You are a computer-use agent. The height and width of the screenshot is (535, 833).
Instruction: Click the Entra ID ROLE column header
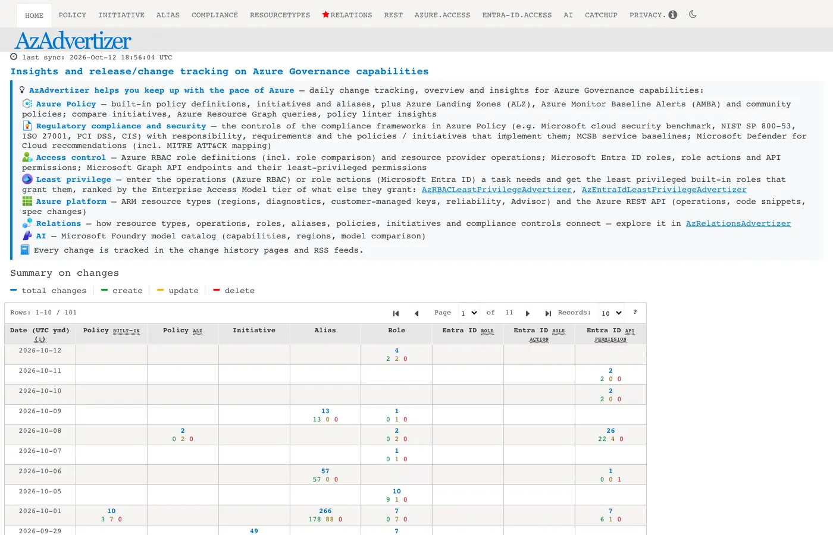point(468,334)
